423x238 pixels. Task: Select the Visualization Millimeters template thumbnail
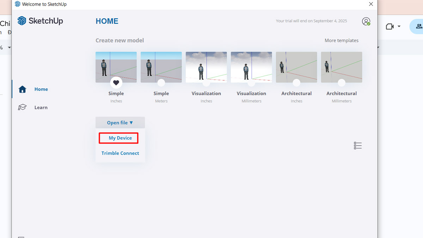pos(251,67)
